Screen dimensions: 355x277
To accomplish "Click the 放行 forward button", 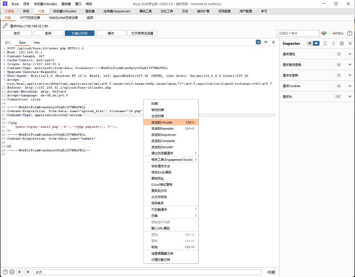I will pyautogui.click(x=17, y=33).
